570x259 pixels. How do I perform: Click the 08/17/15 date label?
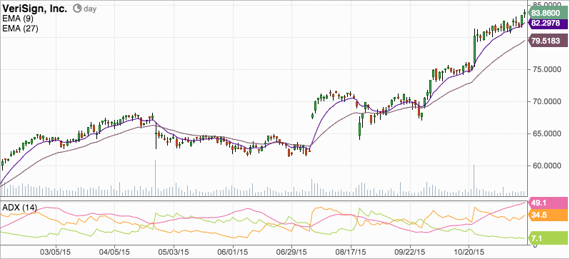click(351, 251)
